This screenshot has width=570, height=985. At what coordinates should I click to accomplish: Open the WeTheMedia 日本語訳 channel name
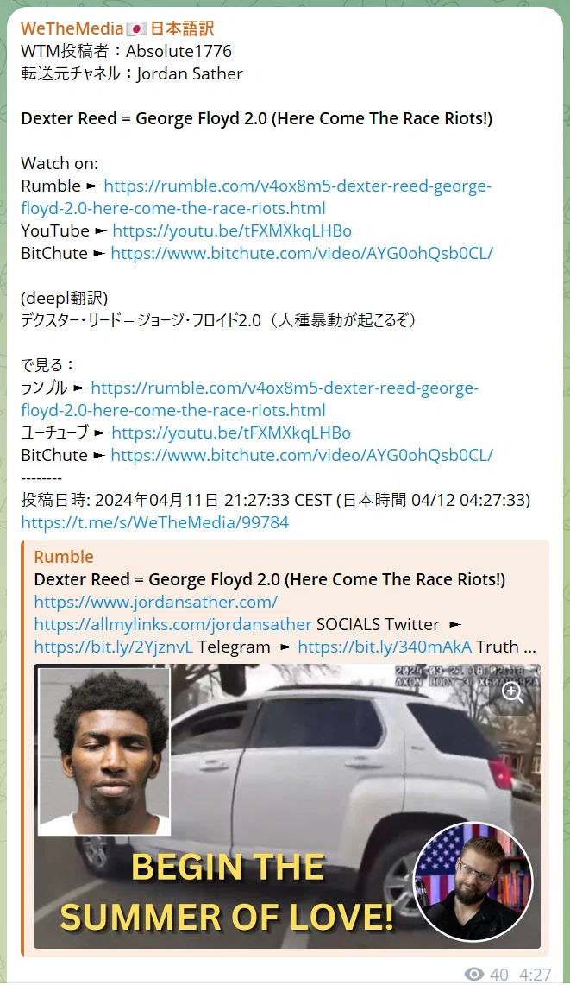(x=117, y=28)
